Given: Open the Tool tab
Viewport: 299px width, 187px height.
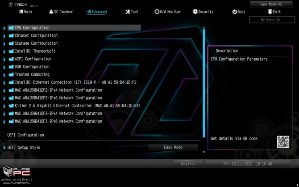Looking at the screenshot, I should tap(132, 12).
